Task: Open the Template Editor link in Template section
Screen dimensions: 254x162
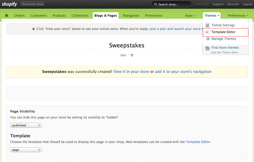Action: click(x=198, y=142)
